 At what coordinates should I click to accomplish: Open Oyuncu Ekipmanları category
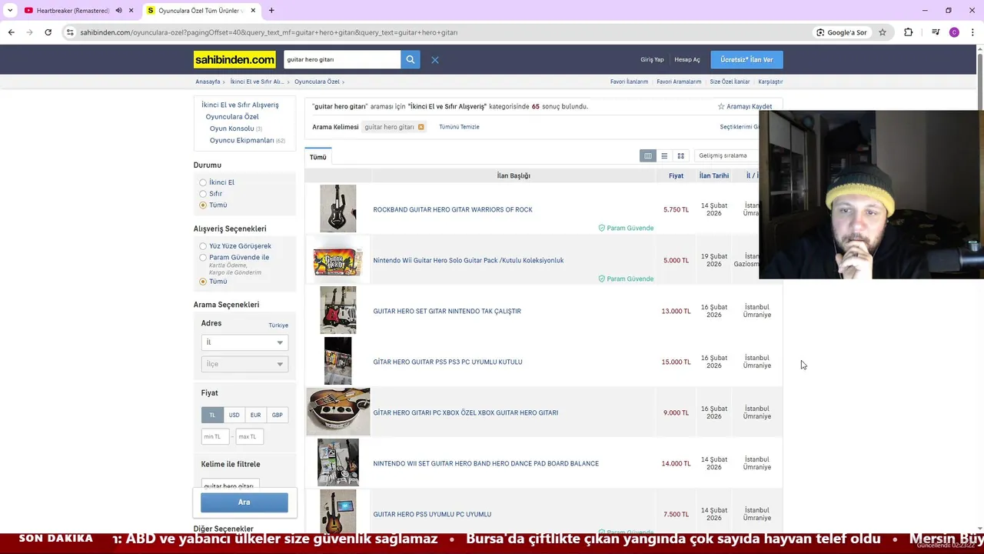[x=242, y=140]
